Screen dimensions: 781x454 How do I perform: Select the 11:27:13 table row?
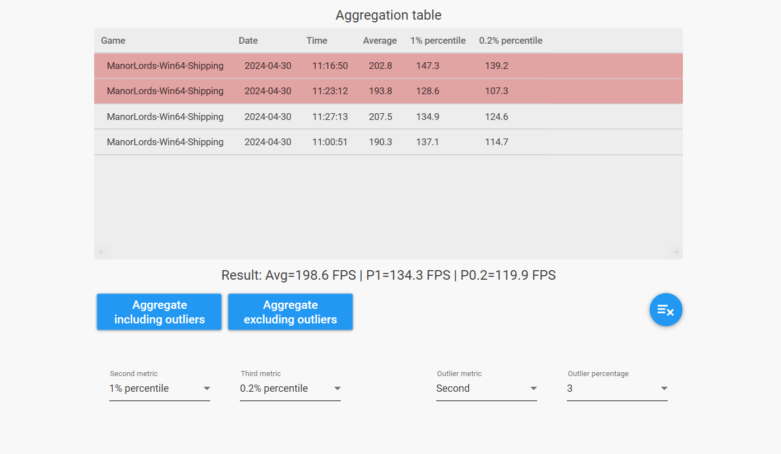[336, 117]
